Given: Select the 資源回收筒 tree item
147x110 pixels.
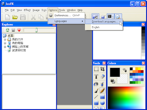Looking at the screenshot, I should [19, 50].
